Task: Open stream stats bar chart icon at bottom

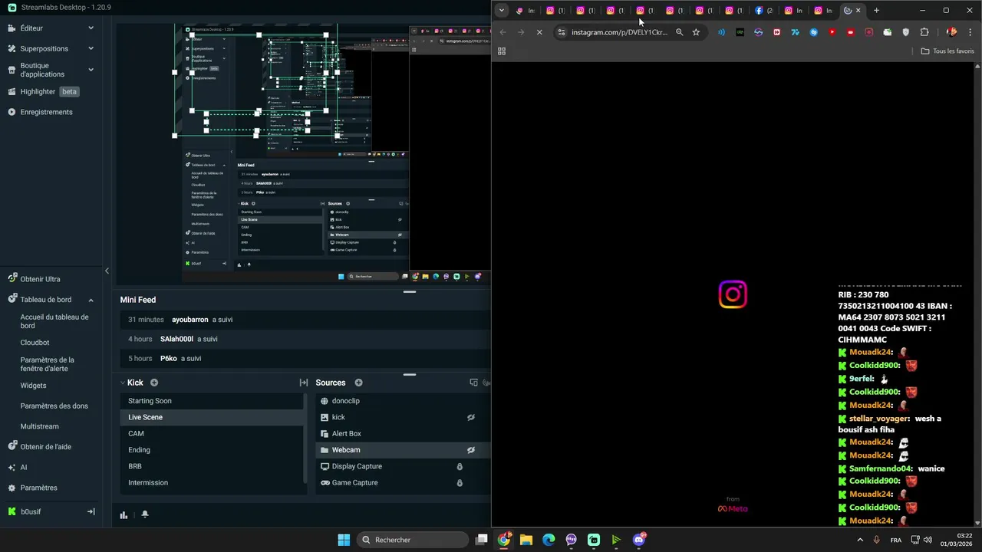Action: [x=124, y=514]
